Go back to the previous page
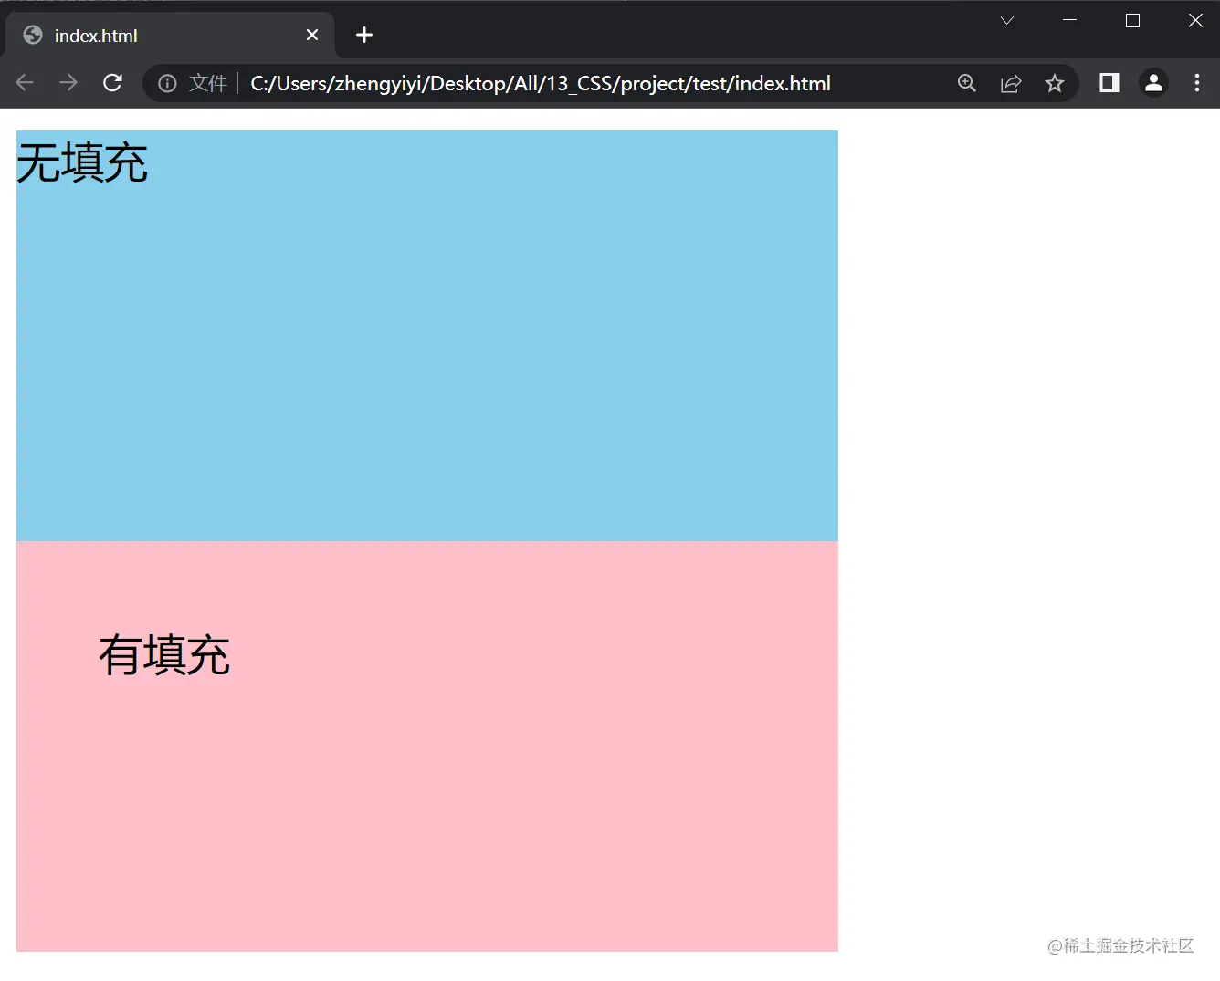This screenshot has height=981, width=1220. pos(25,83)
